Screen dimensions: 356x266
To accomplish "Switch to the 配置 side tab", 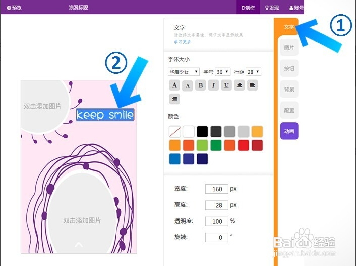I will (x=289, y=110).
